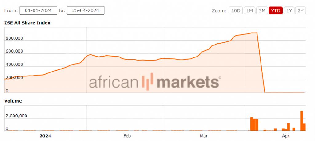Click the 2024 label on the time axis

pos(45,135)
